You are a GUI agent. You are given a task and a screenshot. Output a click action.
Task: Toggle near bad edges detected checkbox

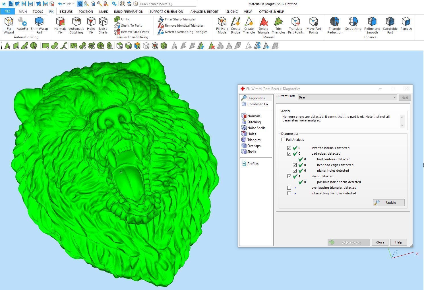[x=295, y=165]
